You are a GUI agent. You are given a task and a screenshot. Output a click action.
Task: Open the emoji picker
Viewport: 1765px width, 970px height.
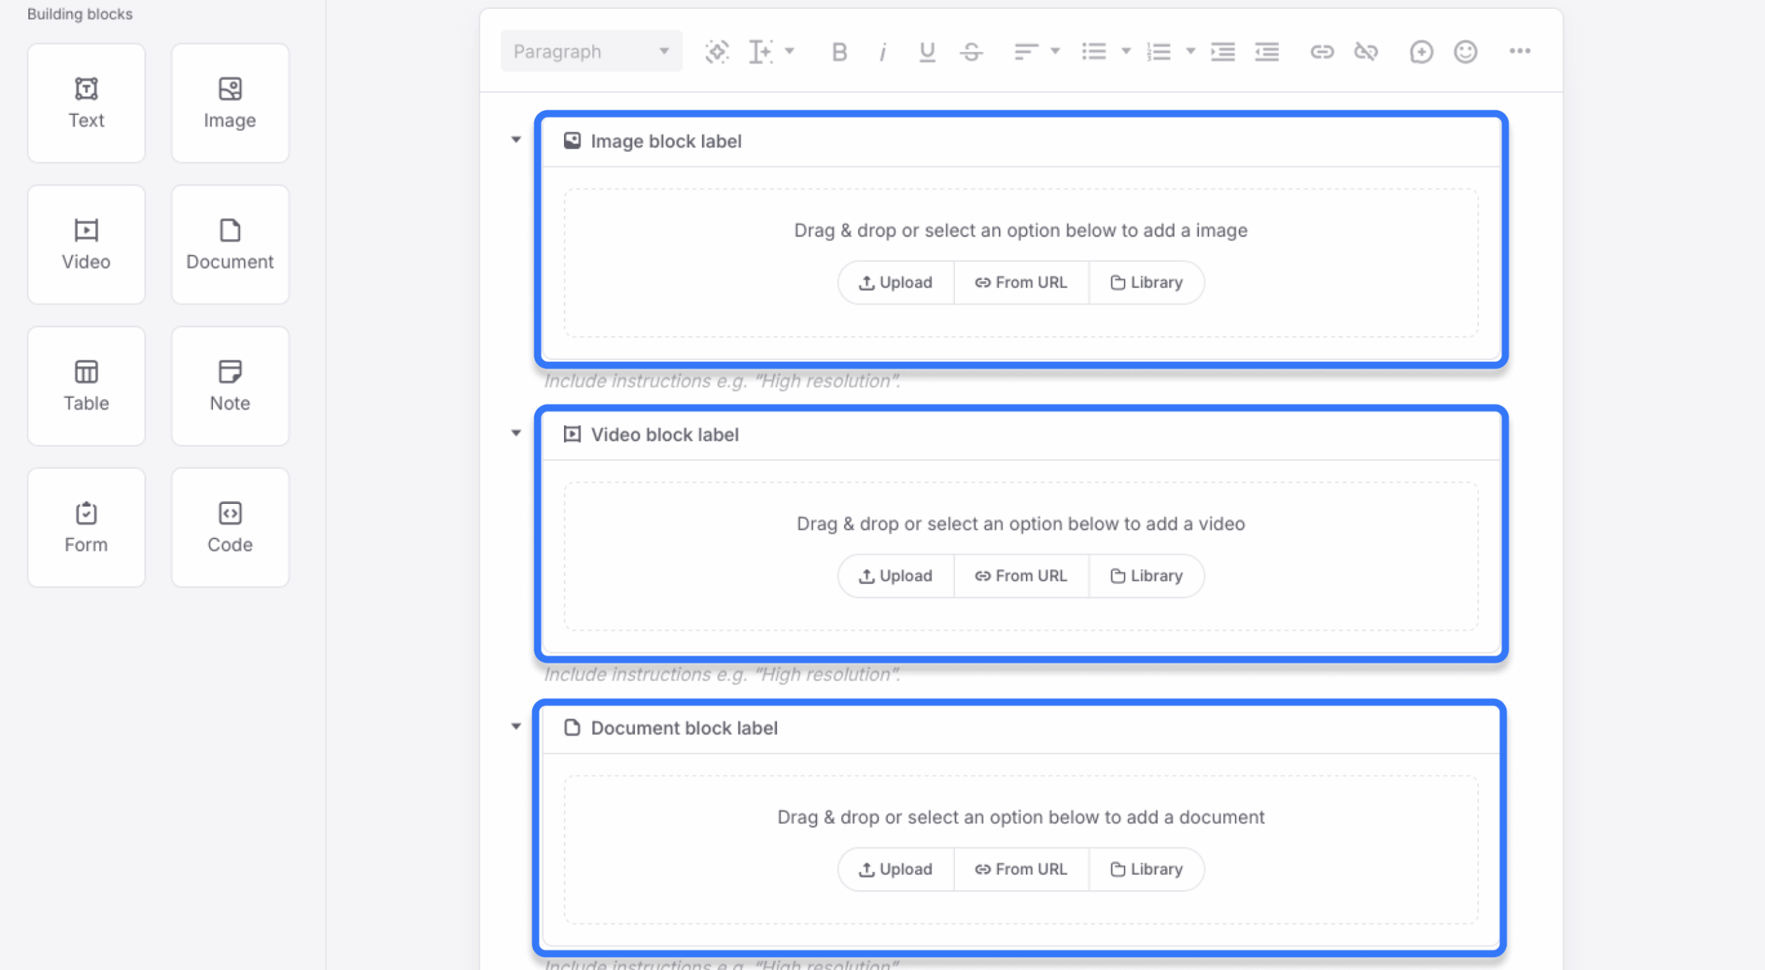coord(1466,51)
